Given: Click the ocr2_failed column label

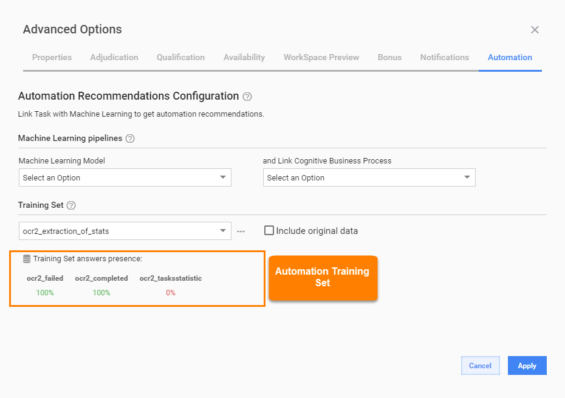Looking at the screenshot, I should coord(45,278).
